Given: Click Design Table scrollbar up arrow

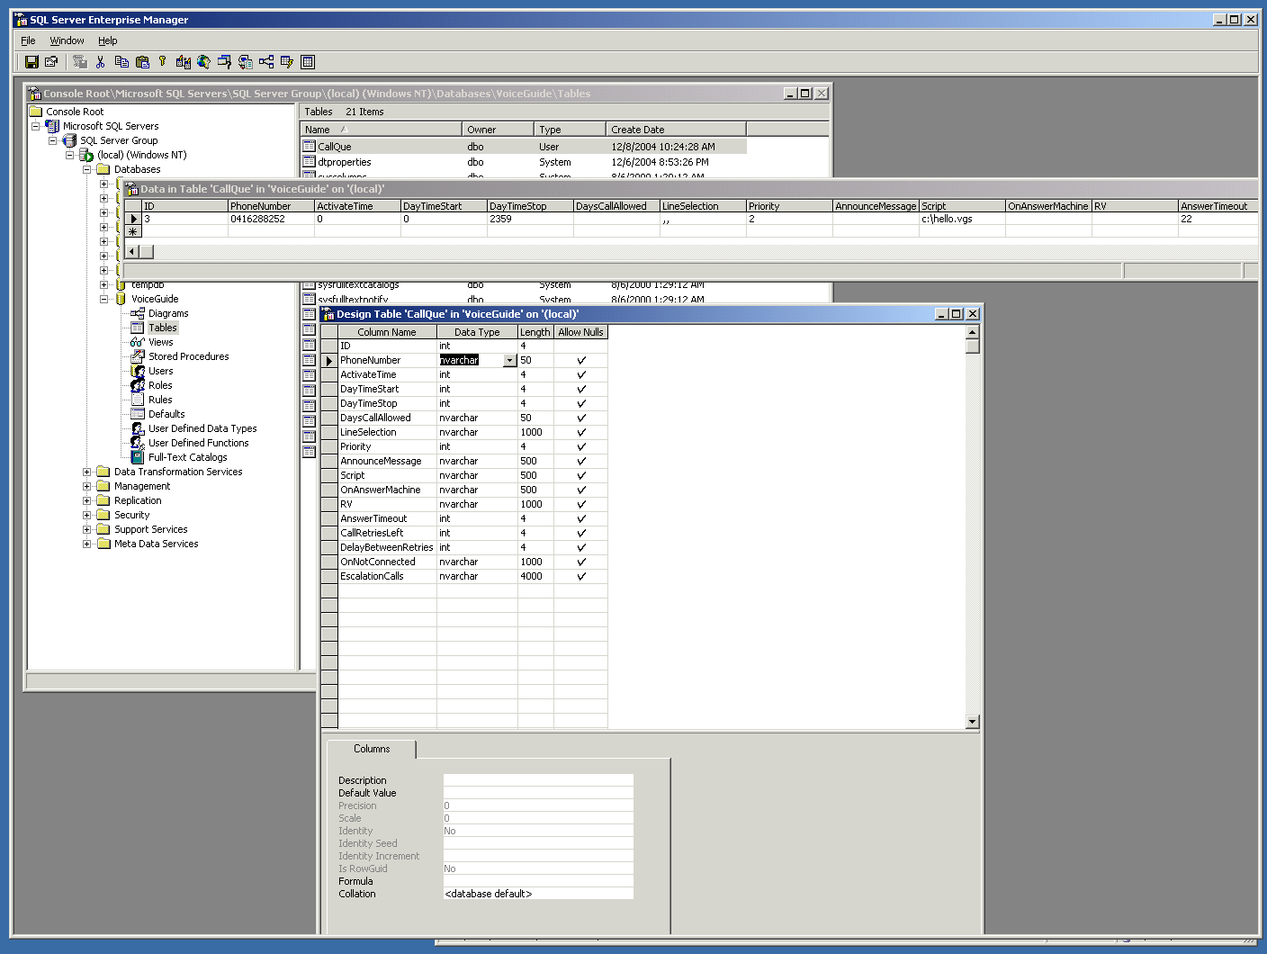Looking at the screenshot, I should tap(972, 332).
